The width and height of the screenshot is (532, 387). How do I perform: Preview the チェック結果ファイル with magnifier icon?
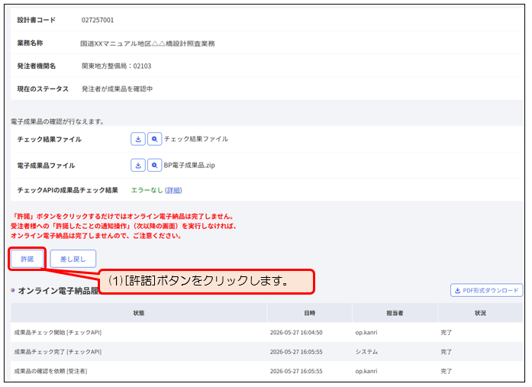154,139
